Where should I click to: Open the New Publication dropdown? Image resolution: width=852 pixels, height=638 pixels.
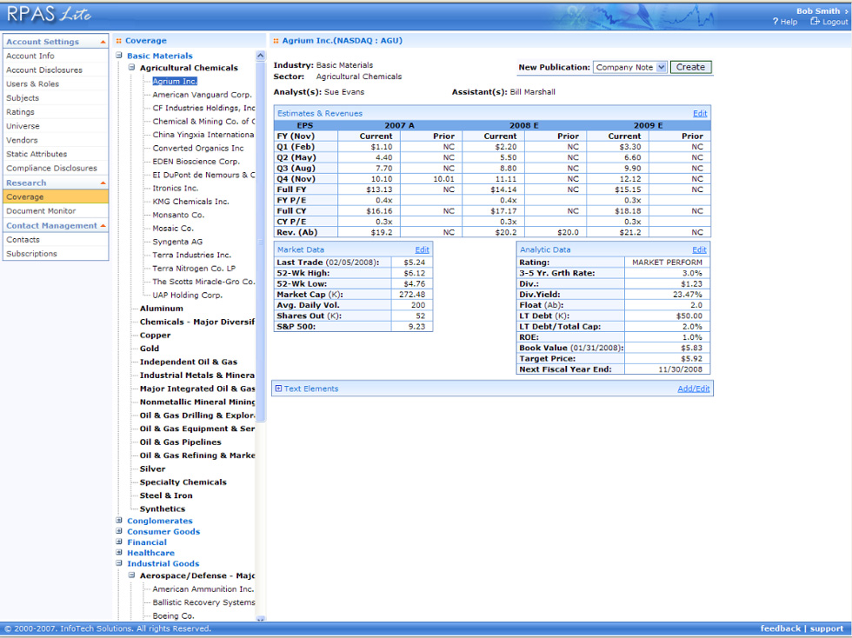click(x=661, y=68)
